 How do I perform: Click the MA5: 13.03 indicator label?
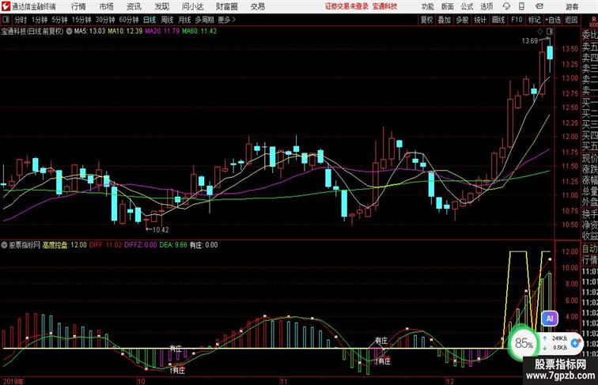click(x=89, y=32)
